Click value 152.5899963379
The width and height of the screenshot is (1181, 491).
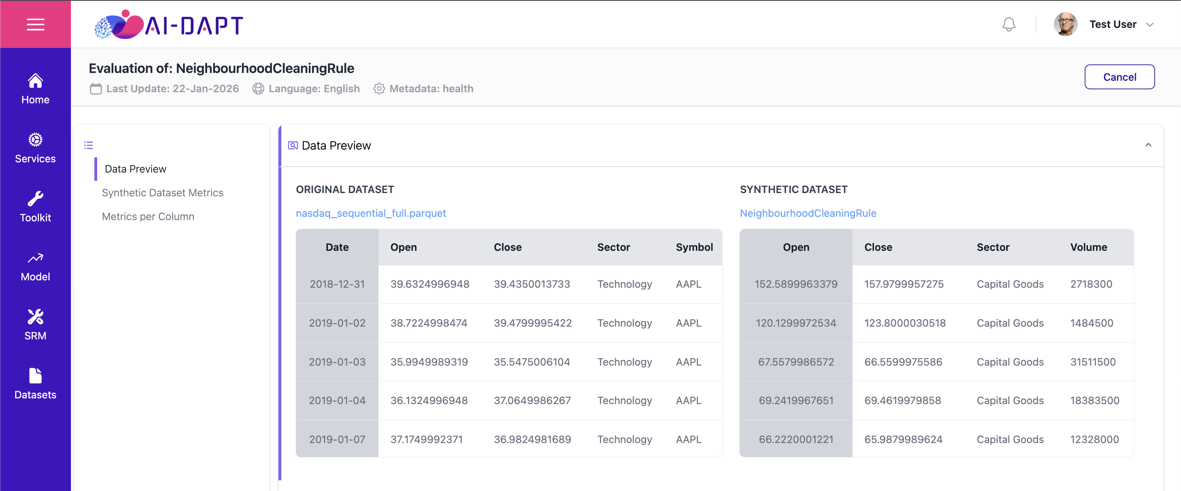pyautogui.click(x=796, y=284)
